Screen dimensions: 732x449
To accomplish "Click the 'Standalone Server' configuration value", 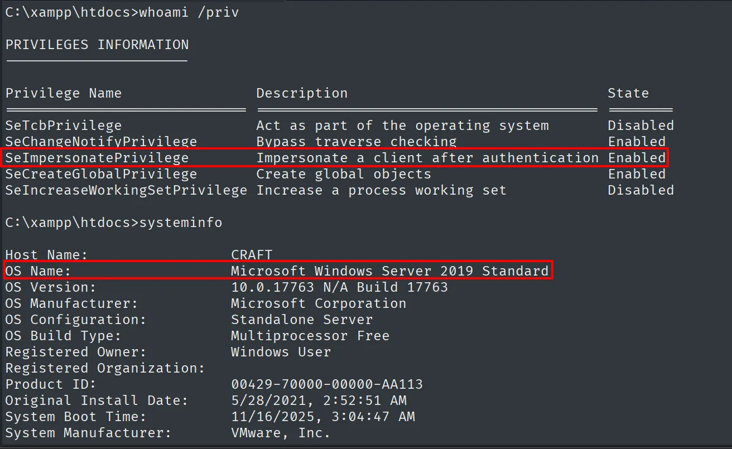I will pyautogui.click(x=302, y=320).
